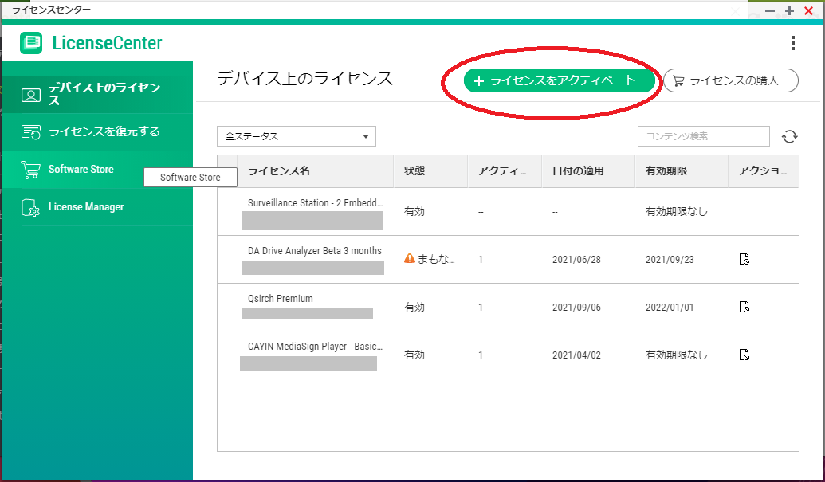
Task: Open ライセンスを復元する sidebar section
Action: [x=97, y=132]
